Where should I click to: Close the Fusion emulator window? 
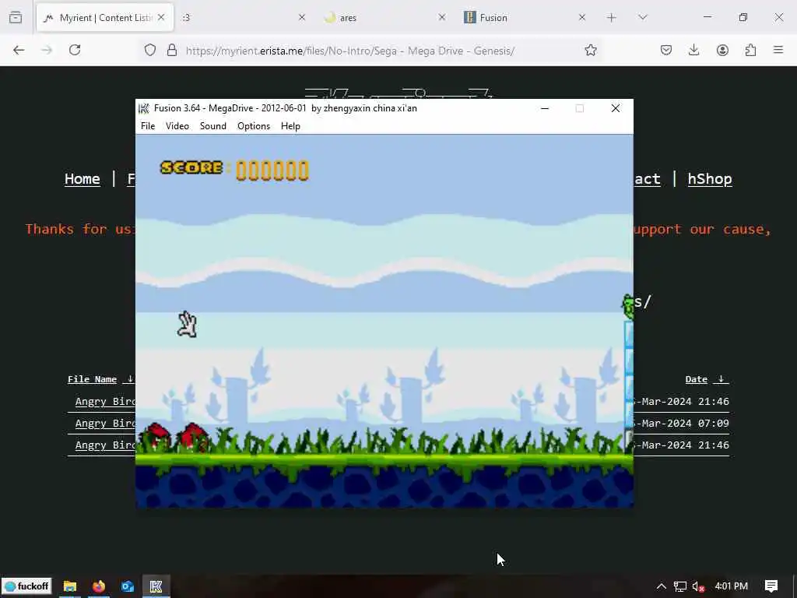[616, 108]
